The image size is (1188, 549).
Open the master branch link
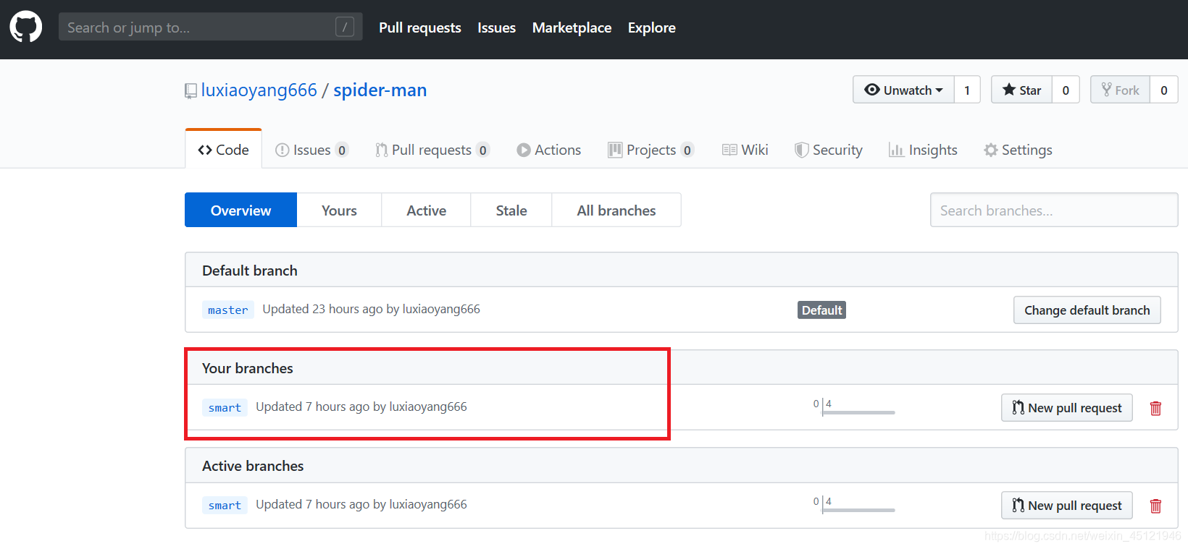pos(228,310)
